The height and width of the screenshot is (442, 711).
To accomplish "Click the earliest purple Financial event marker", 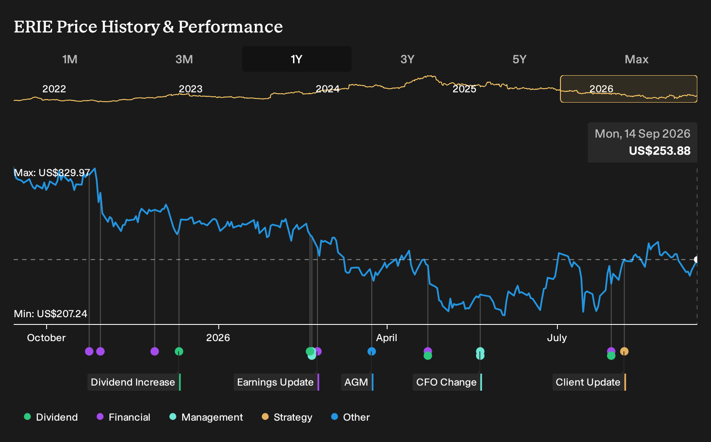I will [x=89, y=351].
